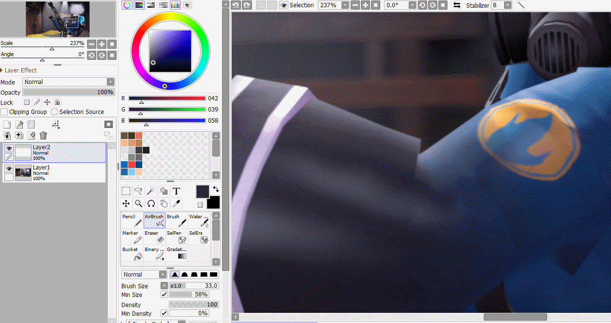Toggle the color wheel panel
Screen dimensions: 611x323
point(127,5)
